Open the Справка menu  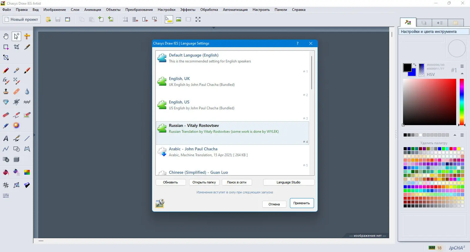tap(299, 10)
